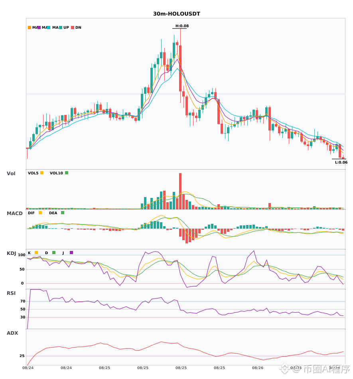353x379 pixels.
Task: Select the yellow VOL5 legend swatch
Action: tap(42, 173)
